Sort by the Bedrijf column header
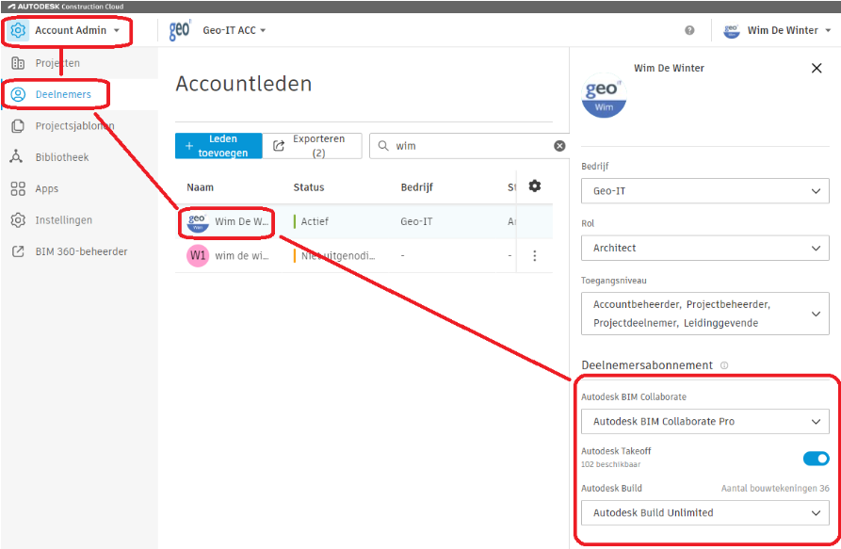The image size is (841, 549). coord(417,187)
